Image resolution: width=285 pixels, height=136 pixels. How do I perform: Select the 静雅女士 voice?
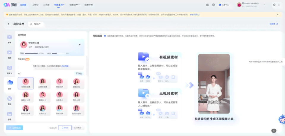[x=42, y=96]
